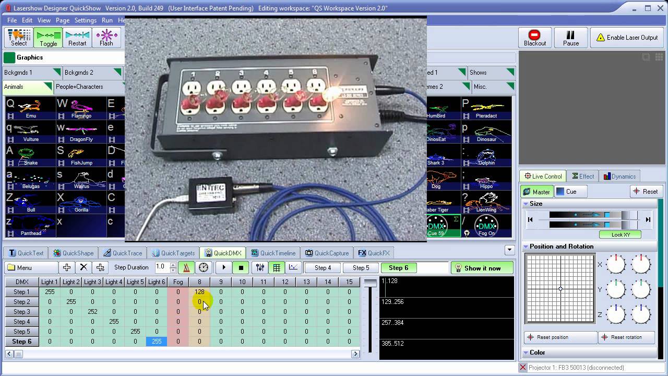Click the Live Control Reset button
668x376 pixels.
[x=646, y=192]
